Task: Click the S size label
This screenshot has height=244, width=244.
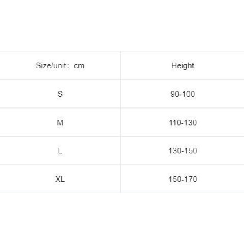Action: point(60,94)
